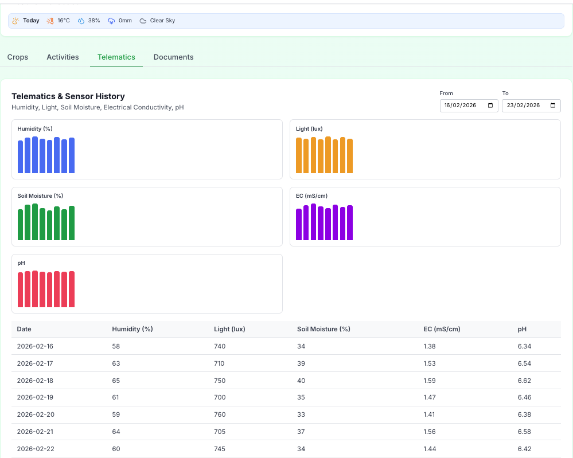This screenshot has height=458, width=573.
Task: Select the 2026-02-22 date cell
Action: coord(36,449)
